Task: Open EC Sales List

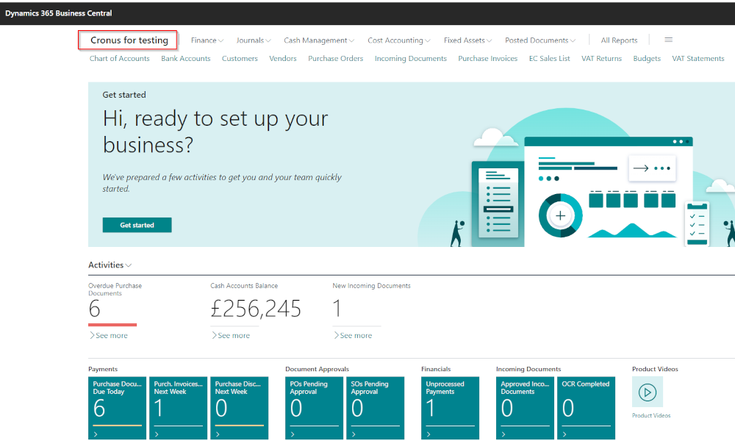Action: tap(549, 59)
